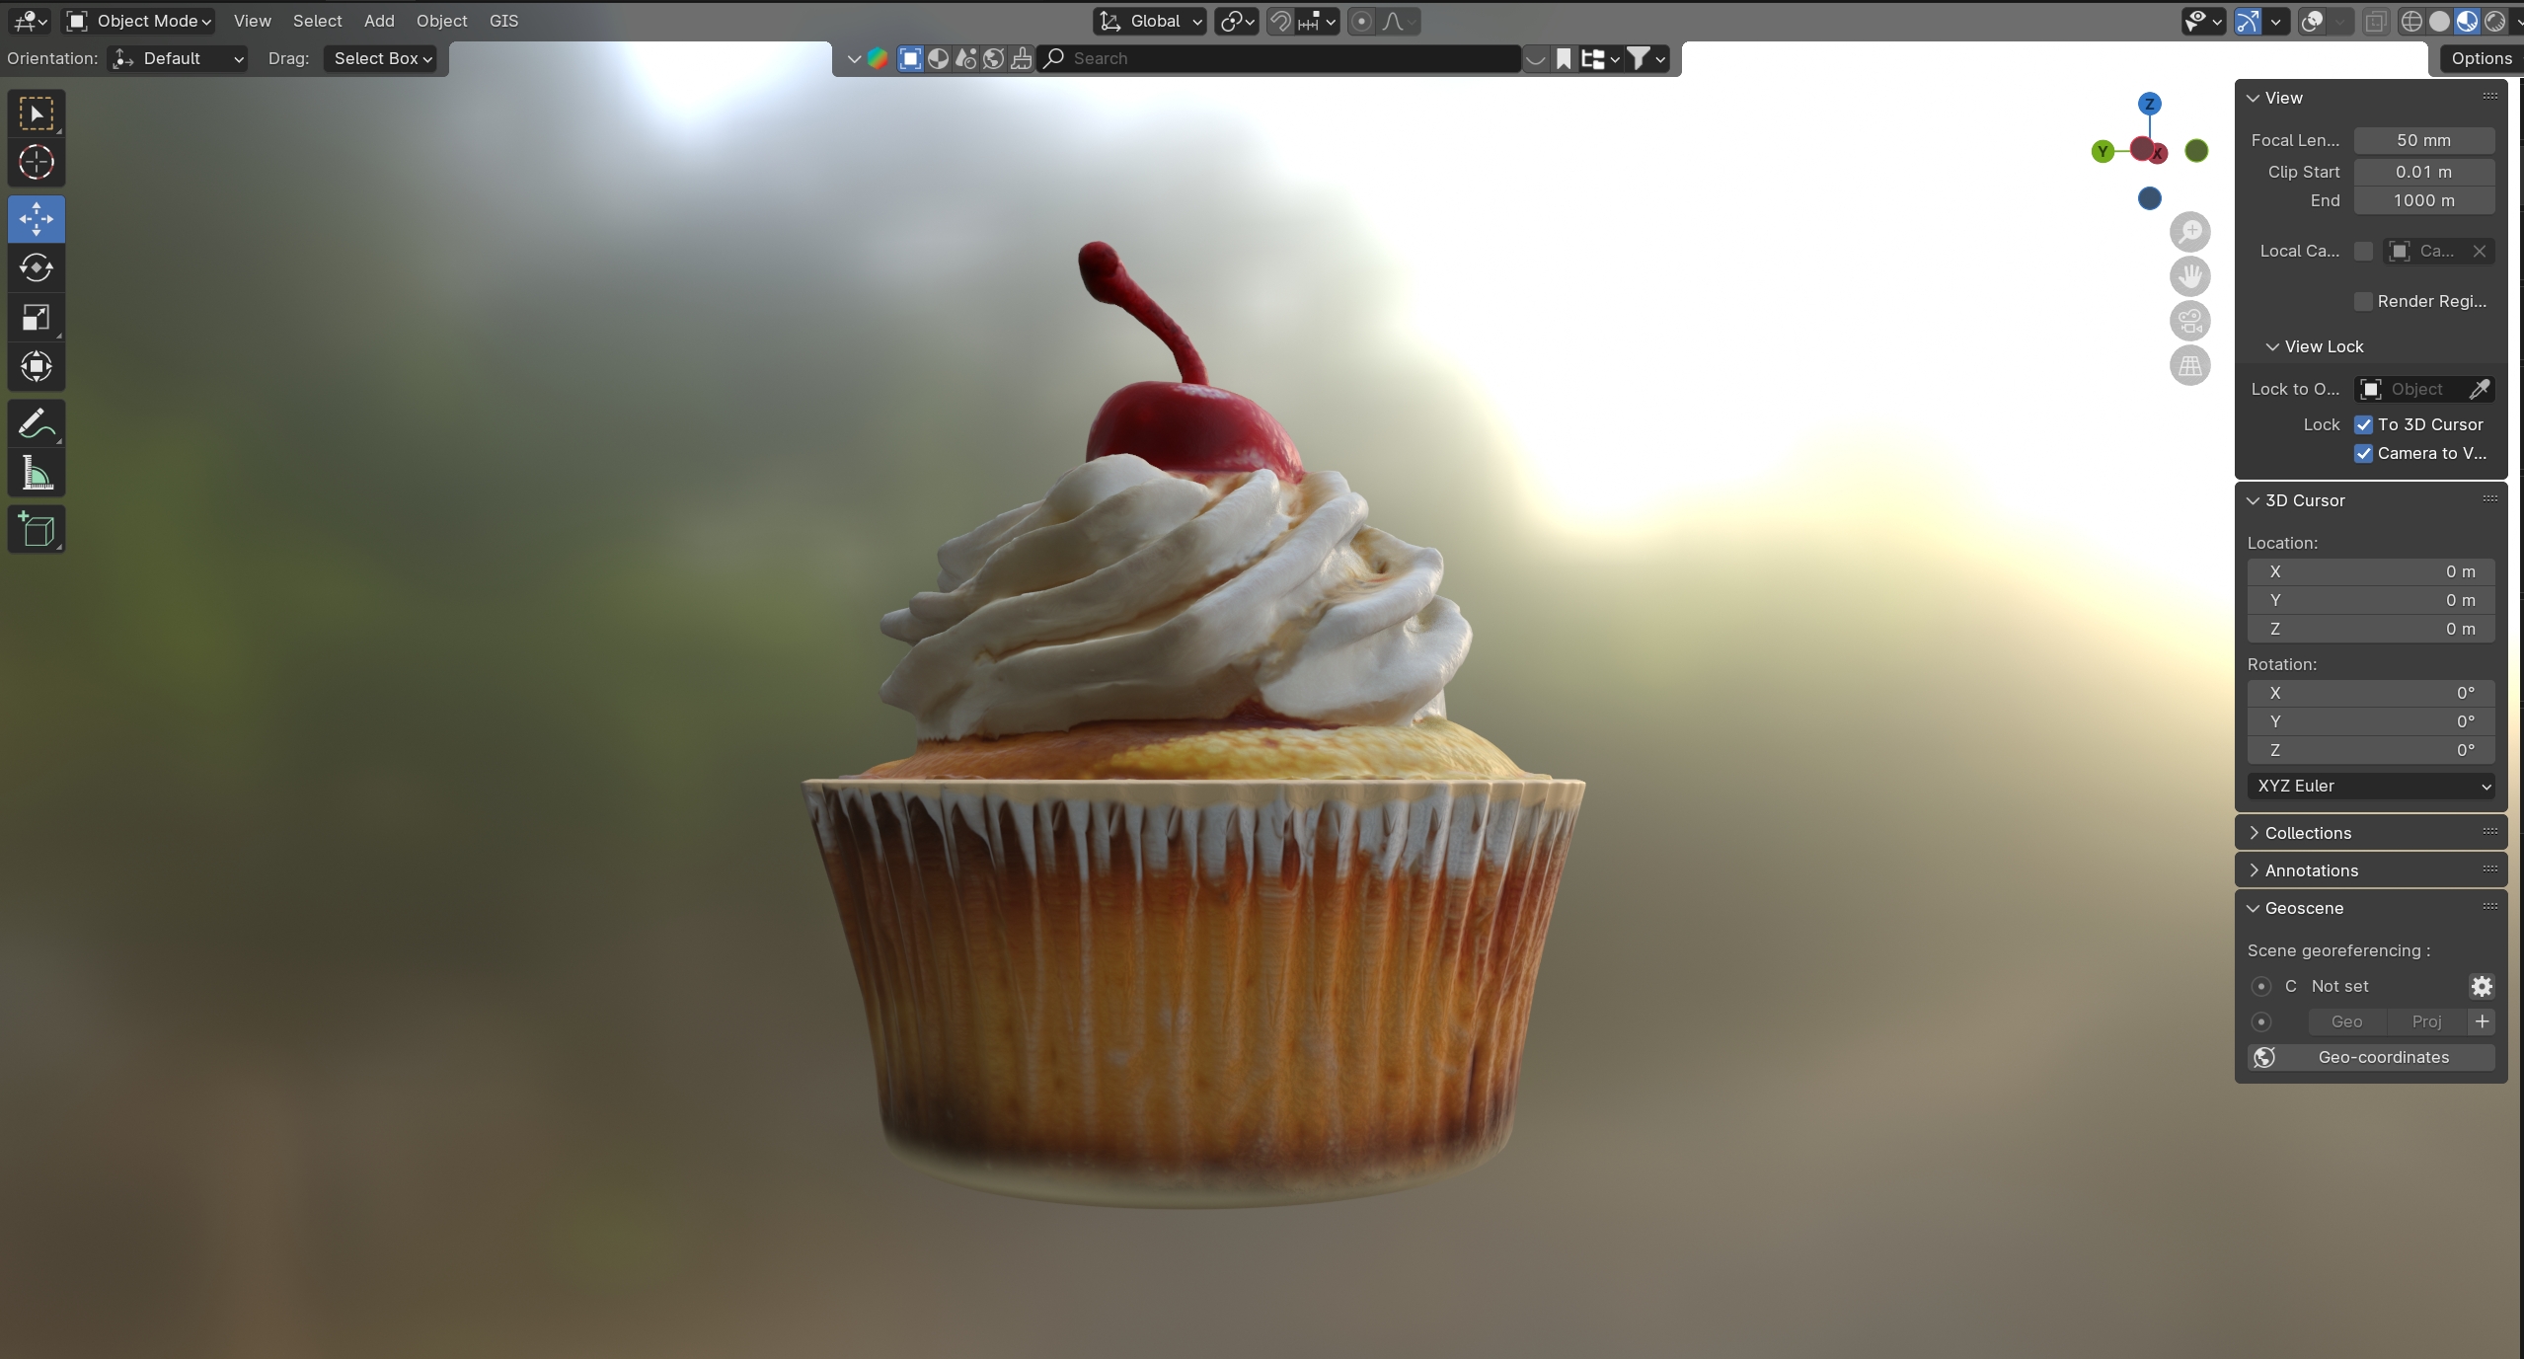Open the Add menu

[379, 21]
